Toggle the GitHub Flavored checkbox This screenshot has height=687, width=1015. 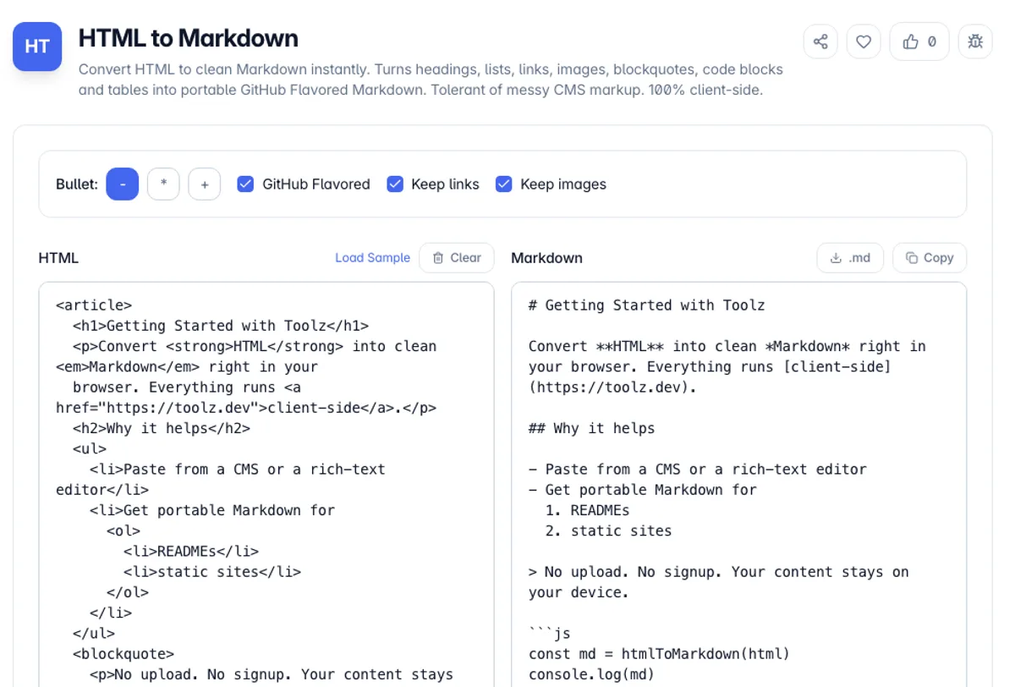(x=245, y=184)
